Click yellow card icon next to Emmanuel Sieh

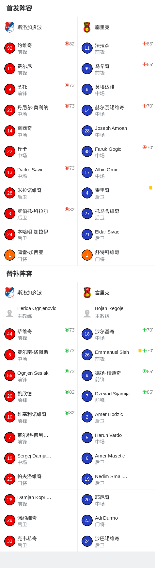[x=140, y=351]
